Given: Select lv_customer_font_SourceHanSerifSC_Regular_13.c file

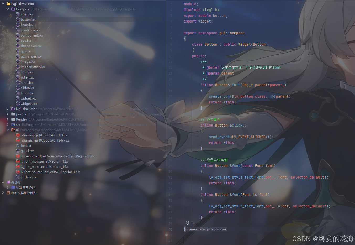Looking at the screenshot, I should point(58,156).
